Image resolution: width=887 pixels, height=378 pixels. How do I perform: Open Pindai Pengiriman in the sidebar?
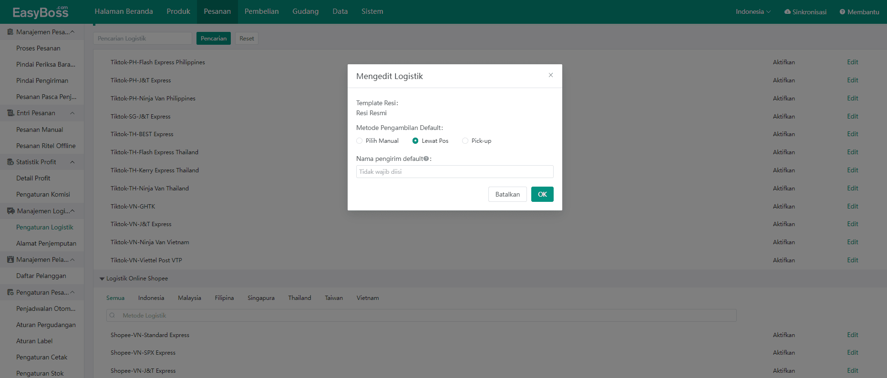tap(42, 80)
